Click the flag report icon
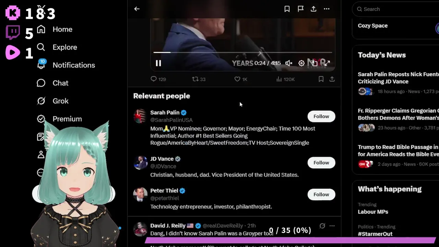Viewport: 439px width, 247px height. pyautogui.click(x=300, y=9)
